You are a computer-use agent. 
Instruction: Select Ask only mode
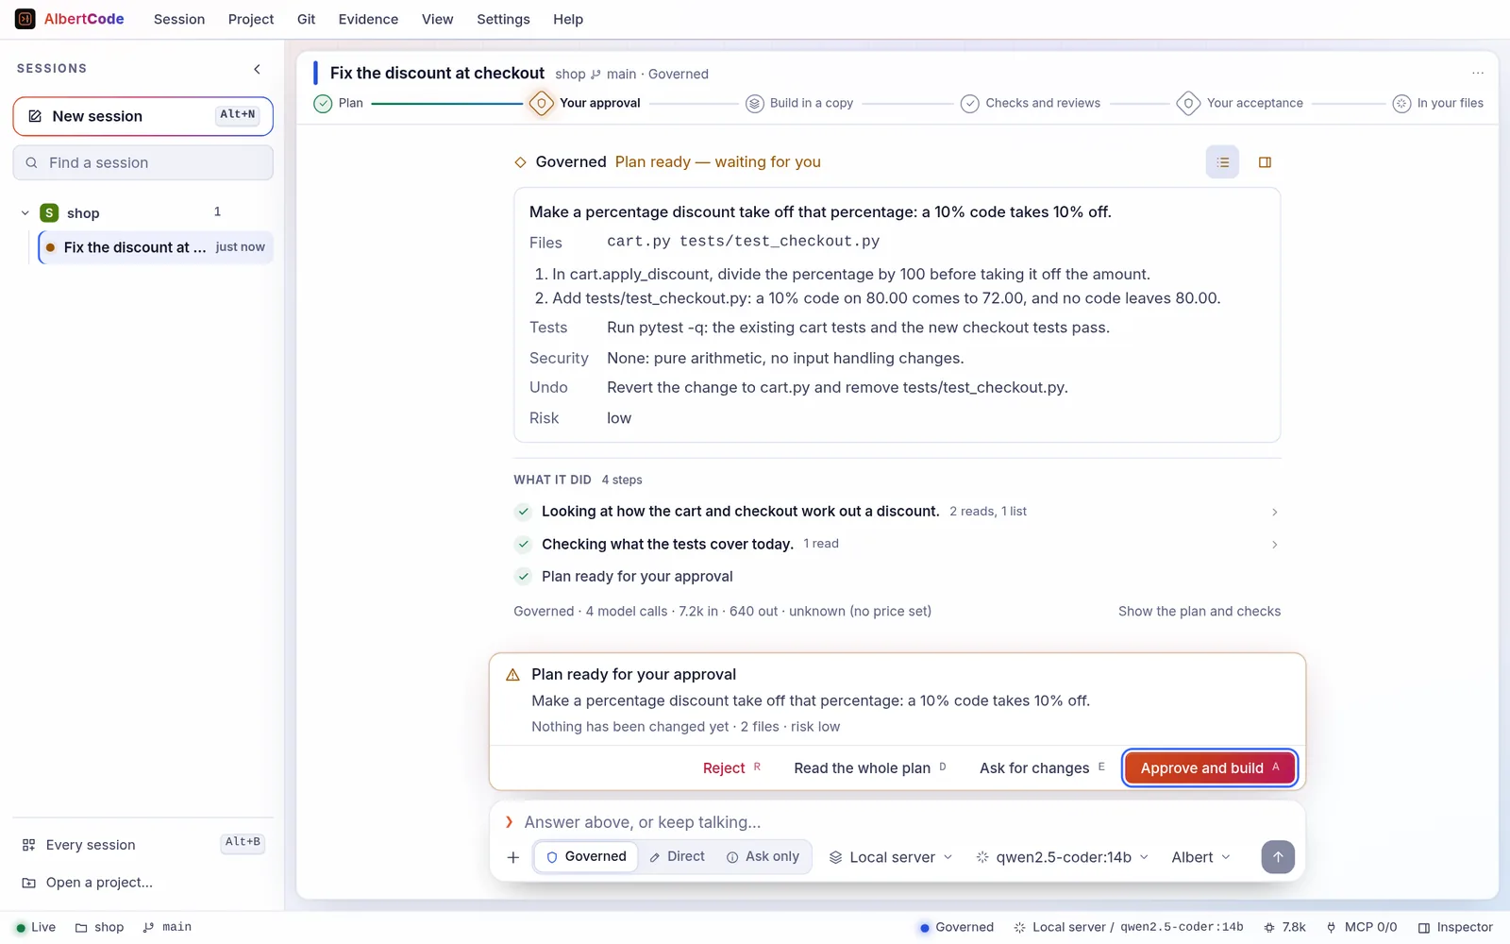click(x=763, y=857)
